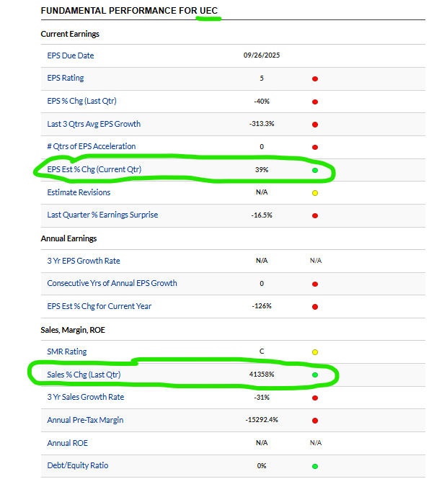Click the green dot for EPS Est % Chg (Current Qtr)
Image resolution: width=447 pixels, height=479 pixels.
coord(314,170)
